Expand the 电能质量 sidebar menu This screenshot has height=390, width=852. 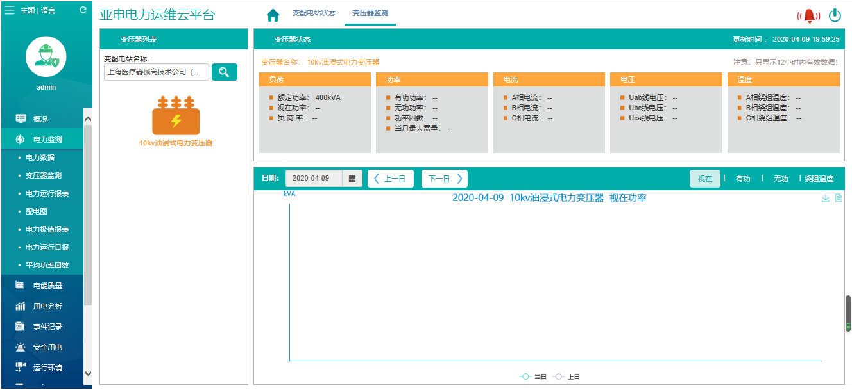pos(47,286)
